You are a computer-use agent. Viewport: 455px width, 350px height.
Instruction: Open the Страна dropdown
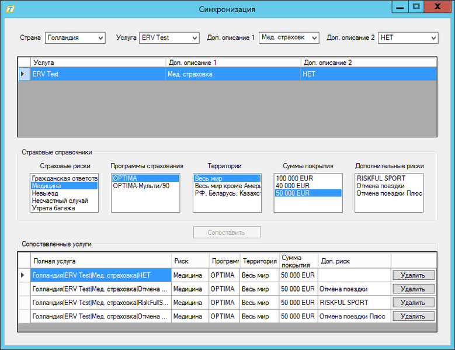[x=100, y=37]
